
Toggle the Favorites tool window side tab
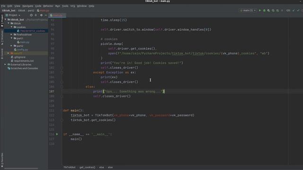pyautogui.click(x=2, y=160)
